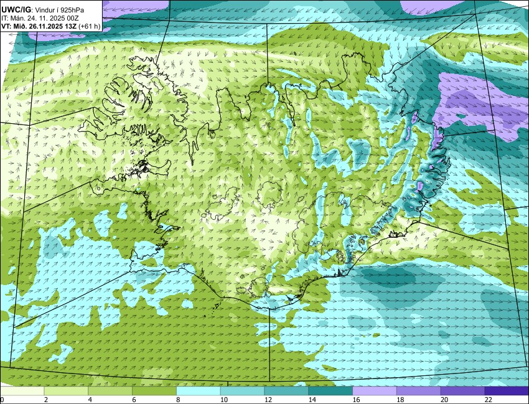
Task: Click the legend value '16'
Action: coord(356,400)
